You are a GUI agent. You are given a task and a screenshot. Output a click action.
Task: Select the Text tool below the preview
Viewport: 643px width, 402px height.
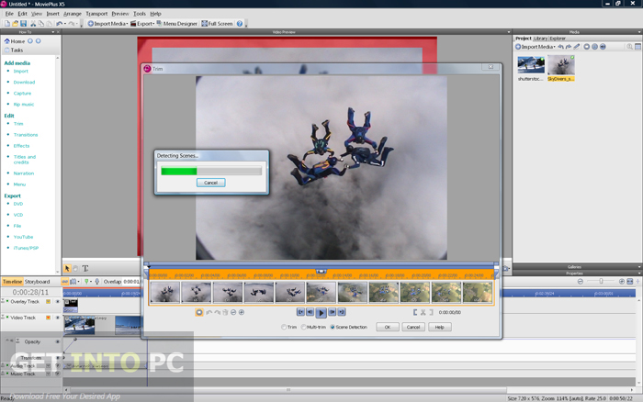point(85,268)
